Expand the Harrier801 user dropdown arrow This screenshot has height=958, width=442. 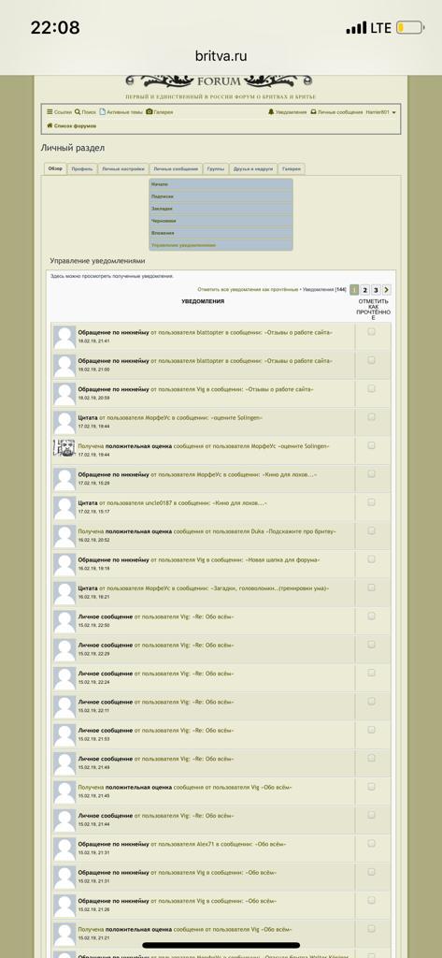[393, 113]
